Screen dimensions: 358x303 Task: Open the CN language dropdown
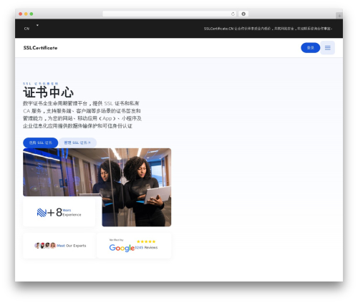[x=31, y=28]
